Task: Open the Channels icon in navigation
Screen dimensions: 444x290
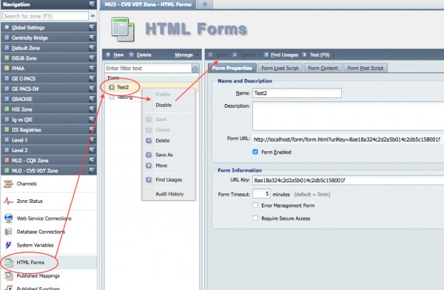Action: point(8,184)
